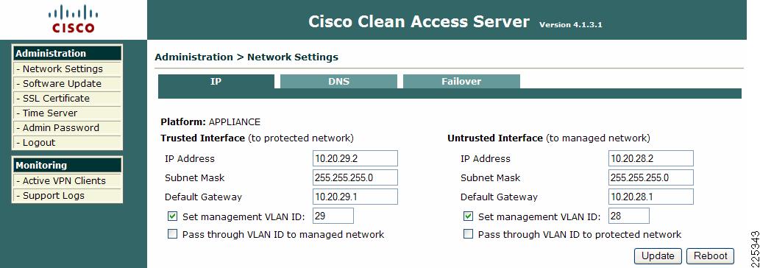Screen dimensions: 760x268
Task: Click the Update button
Action: (658, 256)
